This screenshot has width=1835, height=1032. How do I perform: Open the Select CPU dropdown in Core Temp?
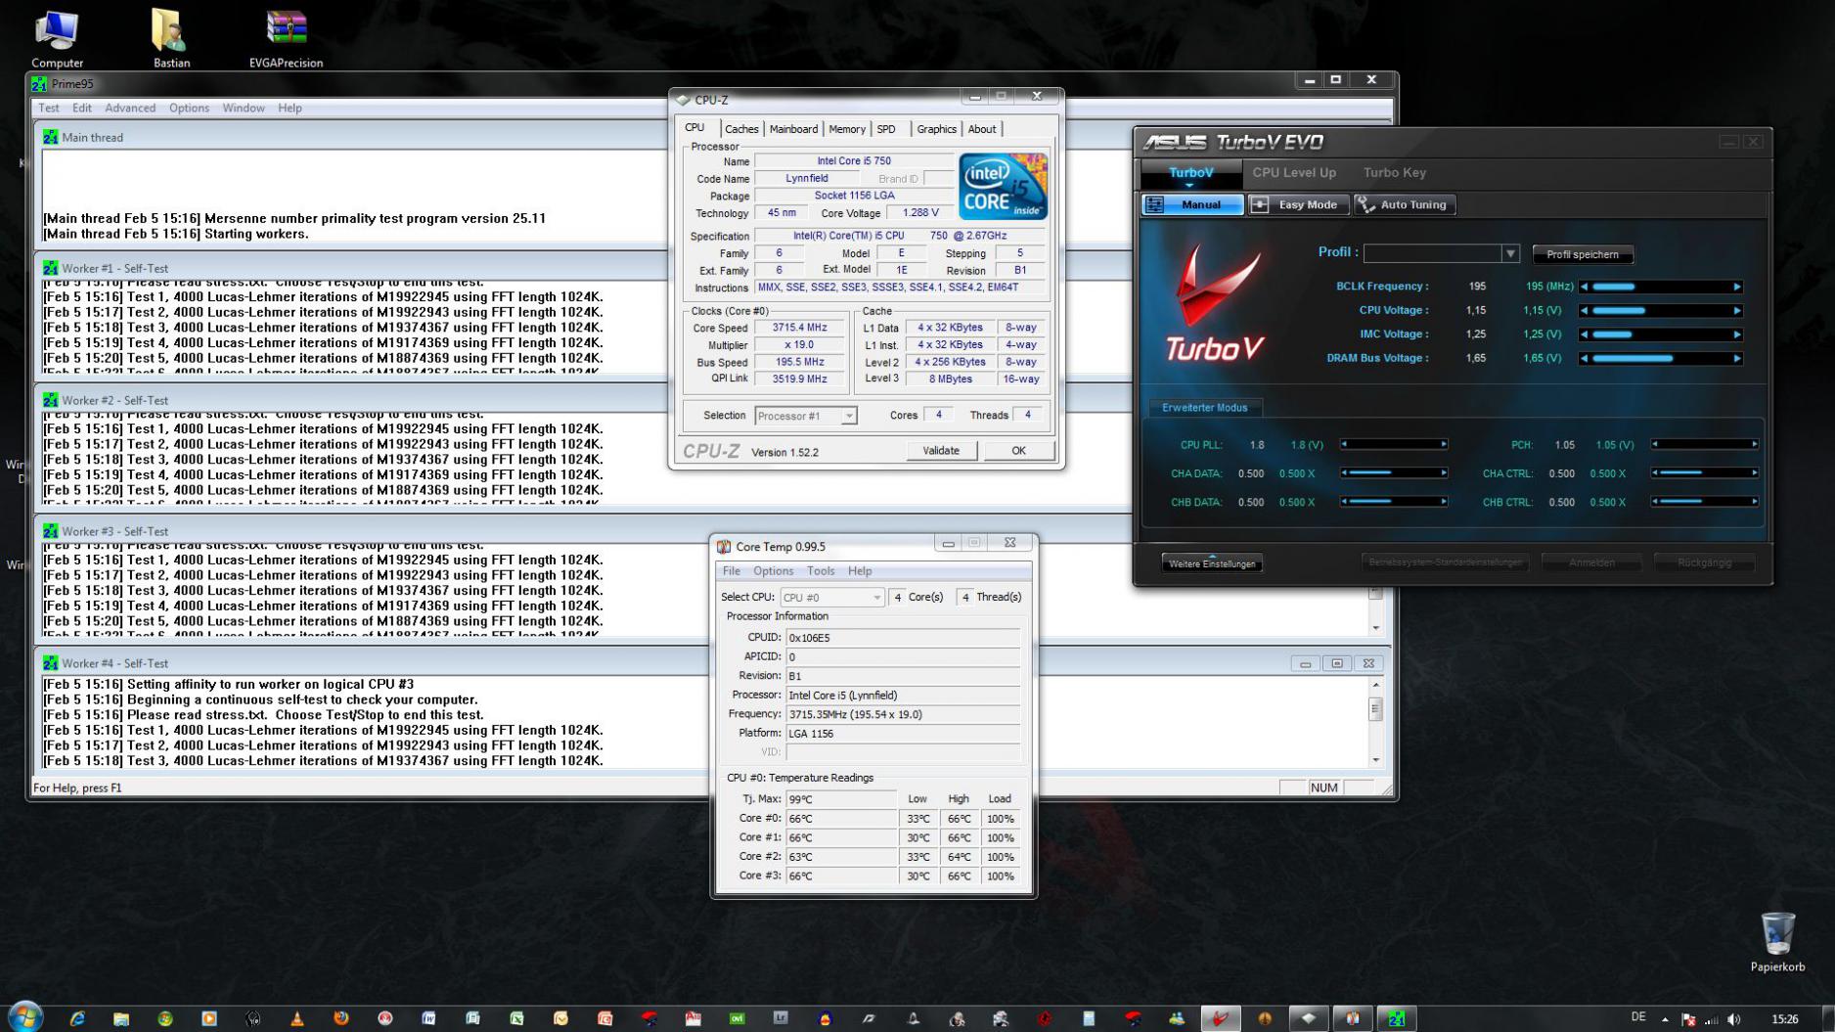831,597
